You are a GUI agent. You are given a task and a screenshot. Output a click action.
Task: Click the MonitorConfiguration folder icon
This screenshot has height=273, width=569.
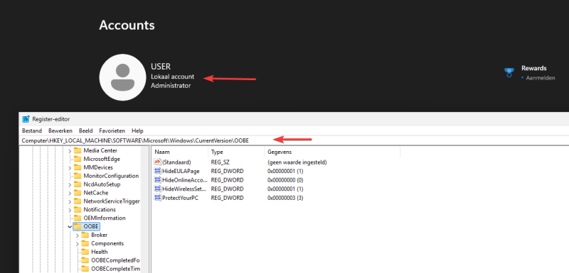pos(78,176)
